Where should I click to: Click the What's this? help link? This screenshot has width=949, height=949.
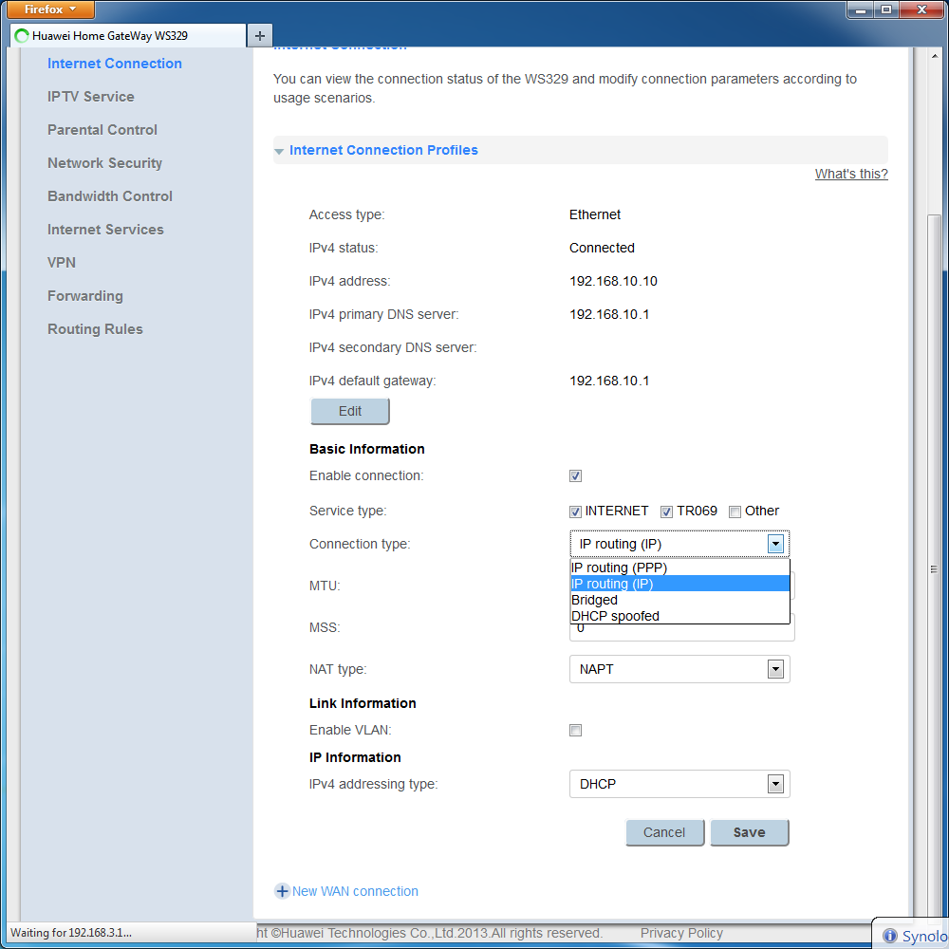point(851,175)
